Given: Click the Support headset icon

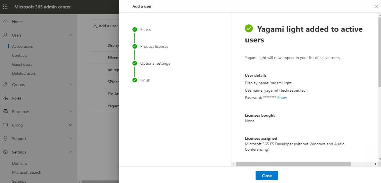Looking at the screenshot, I should [5, 139].
